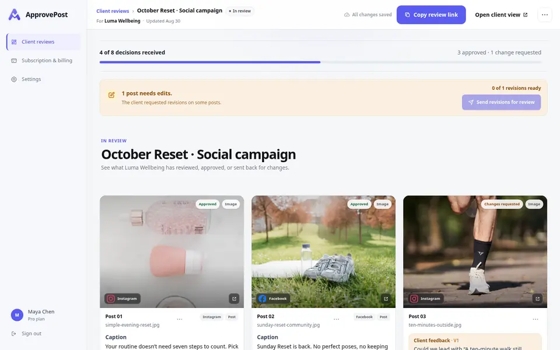Click the 0 of 1 revisions ready text

(516, 88)
